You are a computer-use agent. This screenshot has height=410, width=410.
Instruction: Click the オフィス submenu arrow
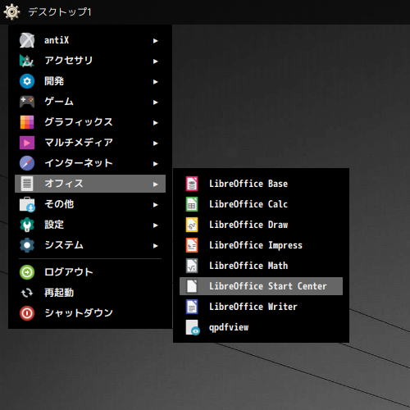click(155, 184)
